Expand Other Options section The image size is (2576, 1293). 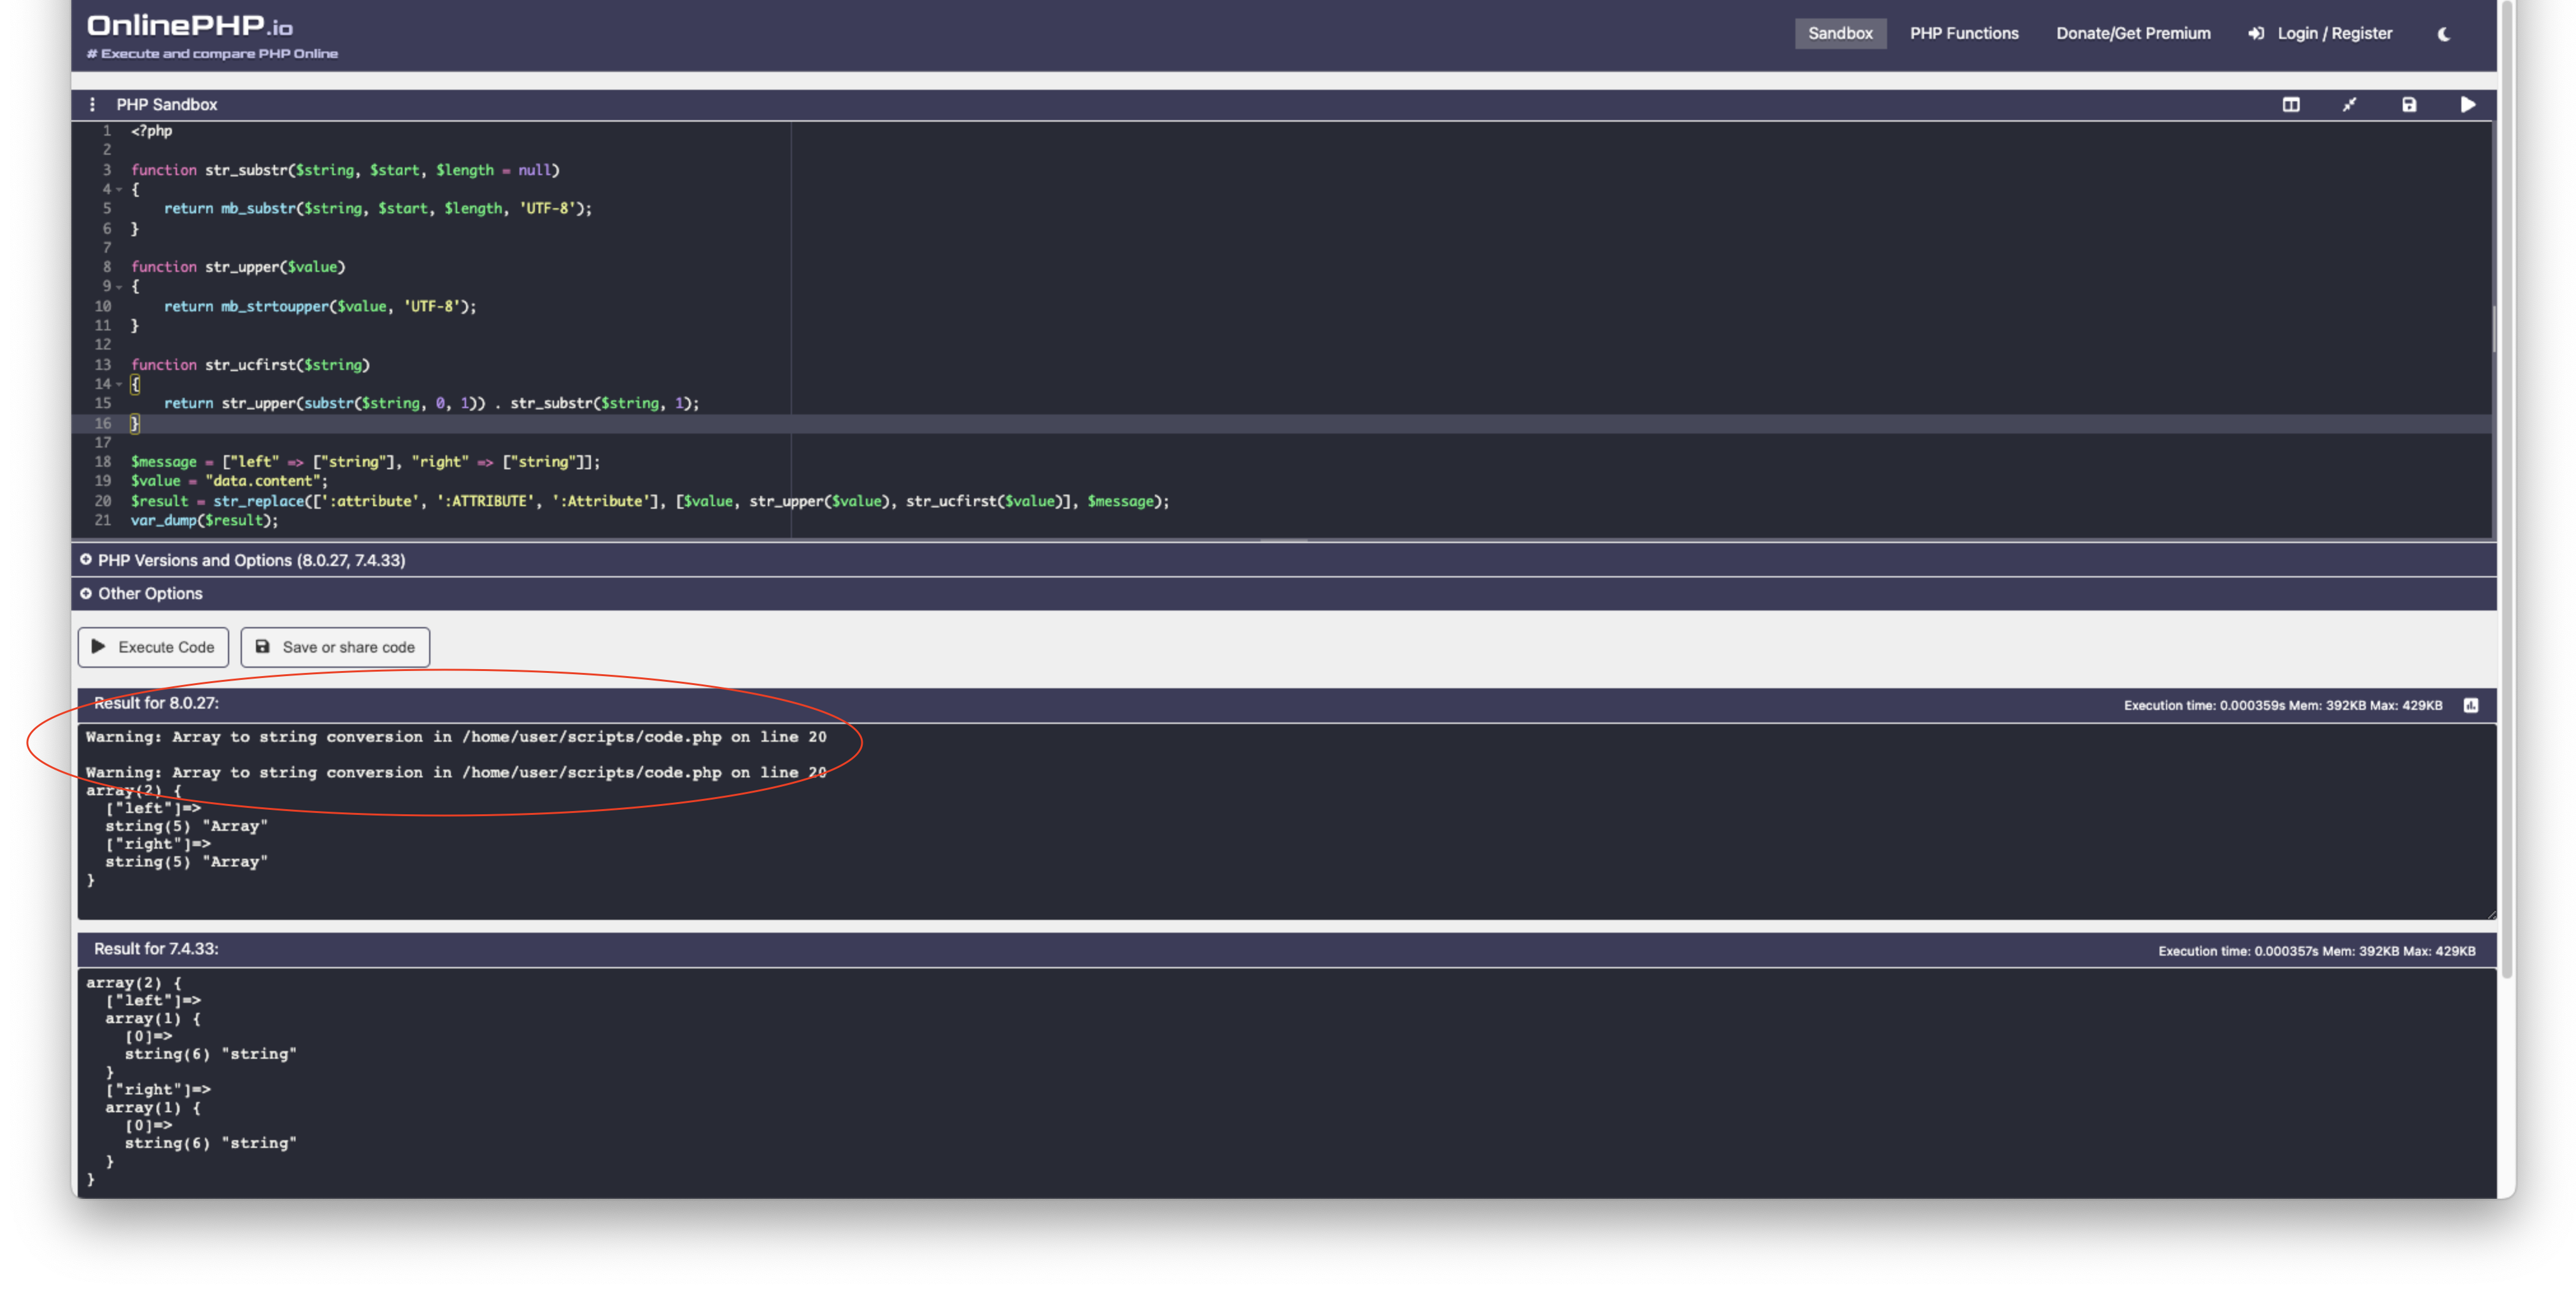click(1284, 593)
